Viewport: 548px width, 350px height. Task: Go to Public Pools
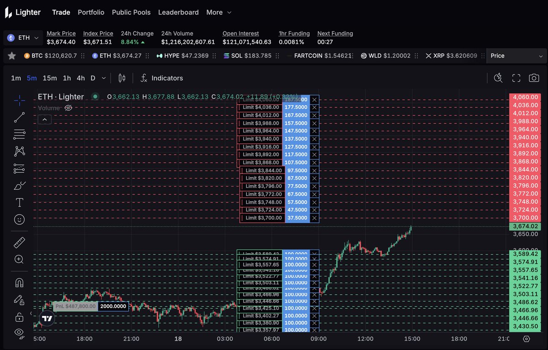pos(131,12)
